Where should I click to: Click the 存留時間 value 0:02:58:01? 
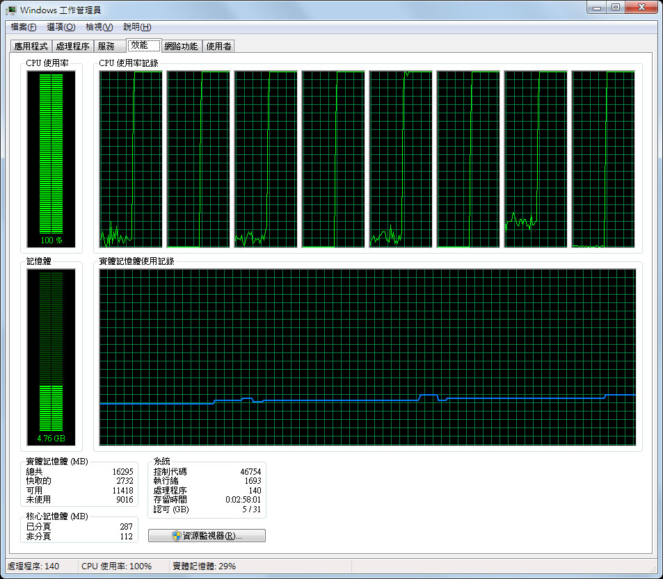tap(243, 500)
